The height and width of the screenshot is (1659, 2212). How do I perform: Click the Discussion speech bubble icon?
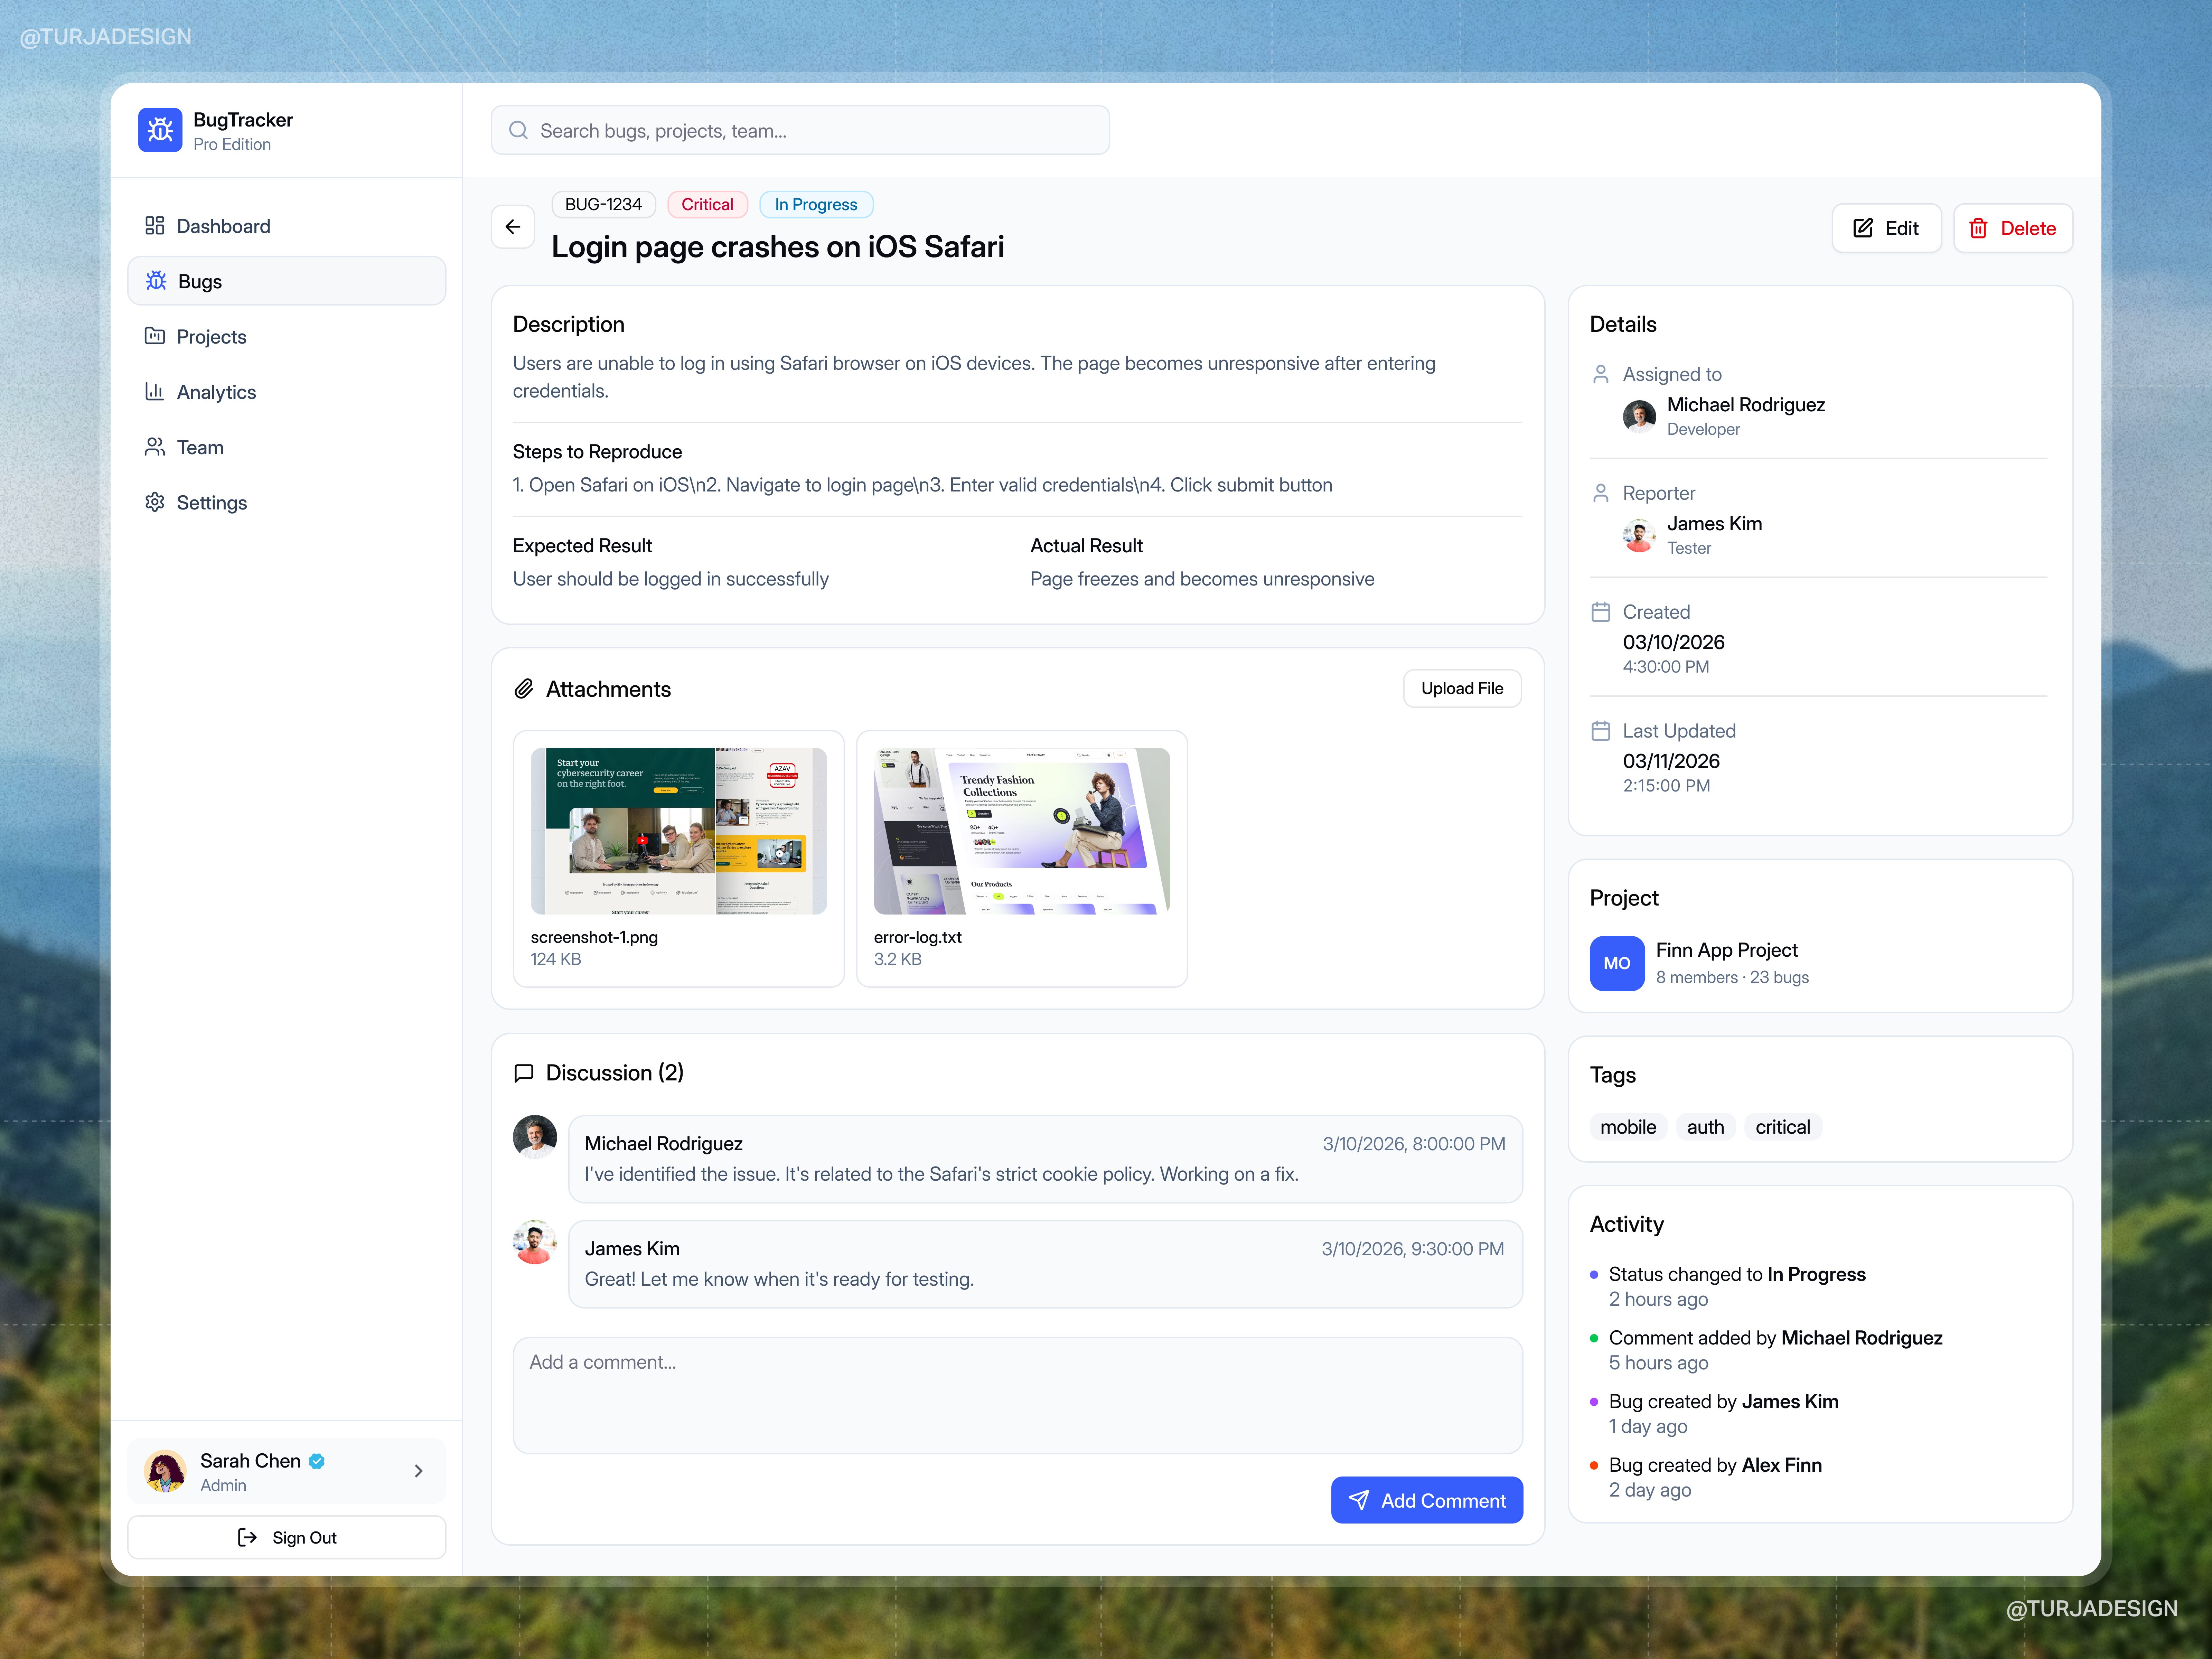coord(524,1073)
